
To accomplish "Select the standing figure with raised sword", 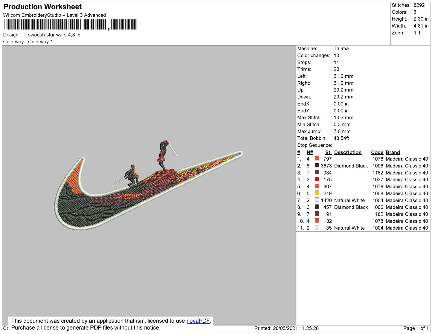I will pos(163,155).
